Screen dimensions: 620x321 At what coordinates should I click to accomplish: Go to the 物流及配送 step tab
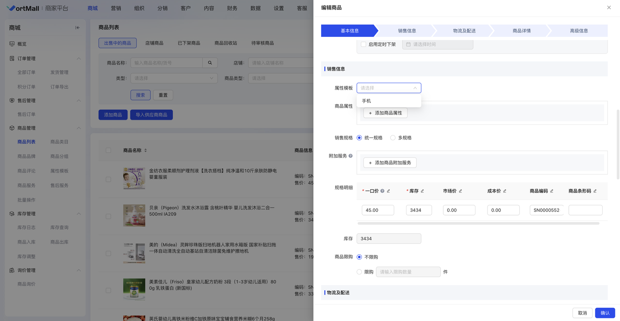pos(464,31)
